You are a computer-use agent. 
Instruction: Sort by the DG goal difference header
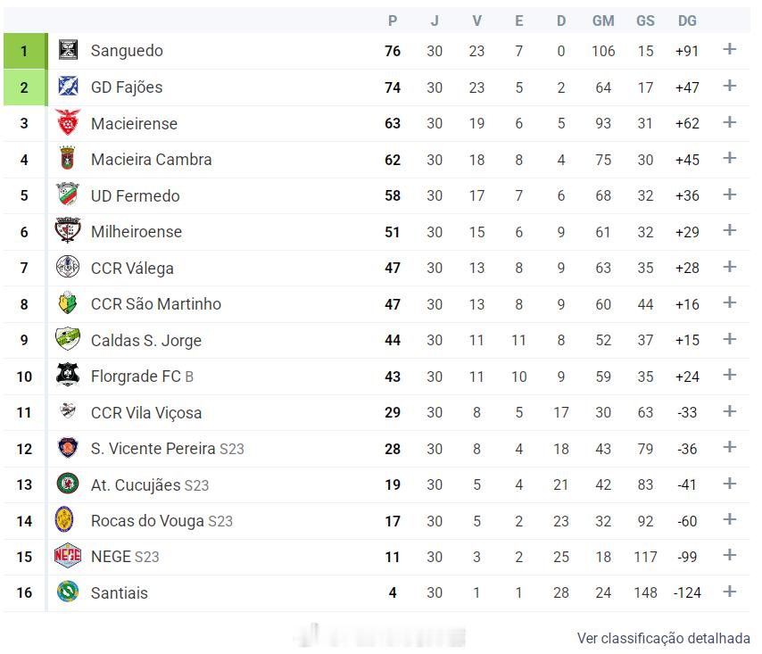[x=687, y=21]
